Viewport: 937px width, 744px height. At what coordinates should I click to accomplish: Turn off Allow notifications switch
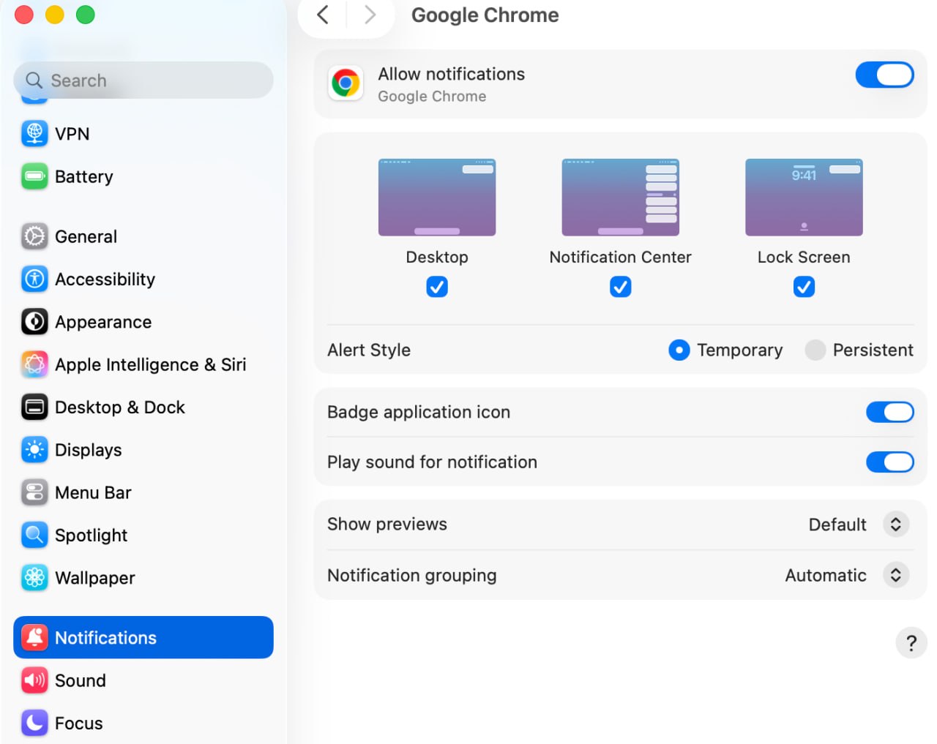tap(884, 75)
